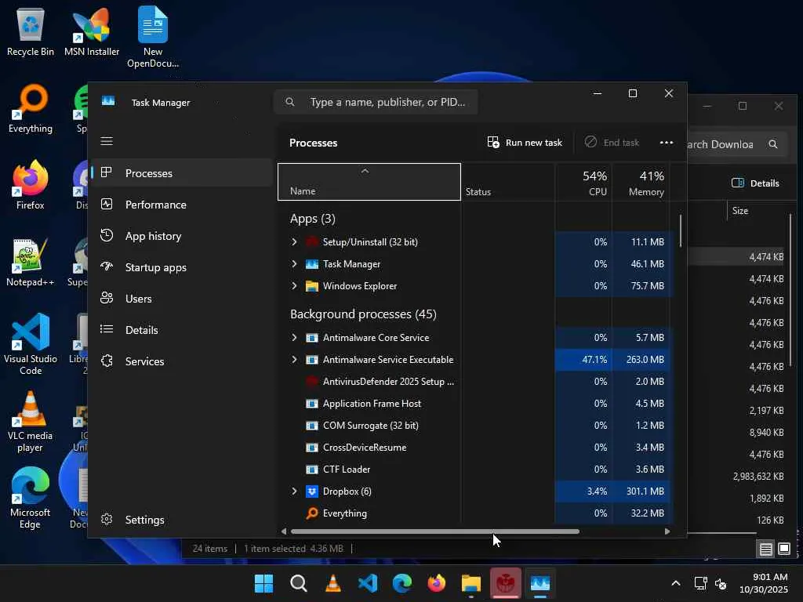Expand Antimalware Service Executable row
The image size is (803, 602).
(294, 359)
